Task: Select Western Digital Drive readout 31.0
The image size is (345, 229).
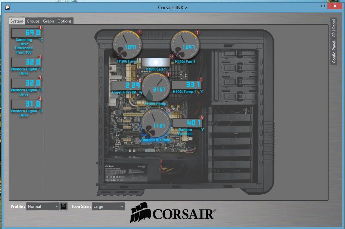Action: (x=26, y=104)
